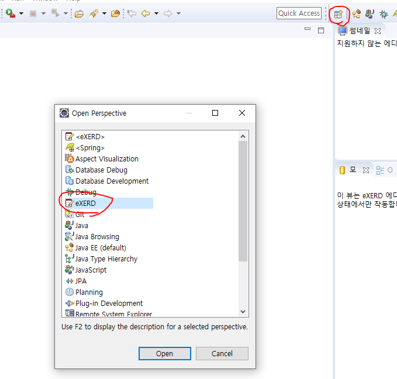Click the Open Perspective dialog title icon

[x=64, y=113]
